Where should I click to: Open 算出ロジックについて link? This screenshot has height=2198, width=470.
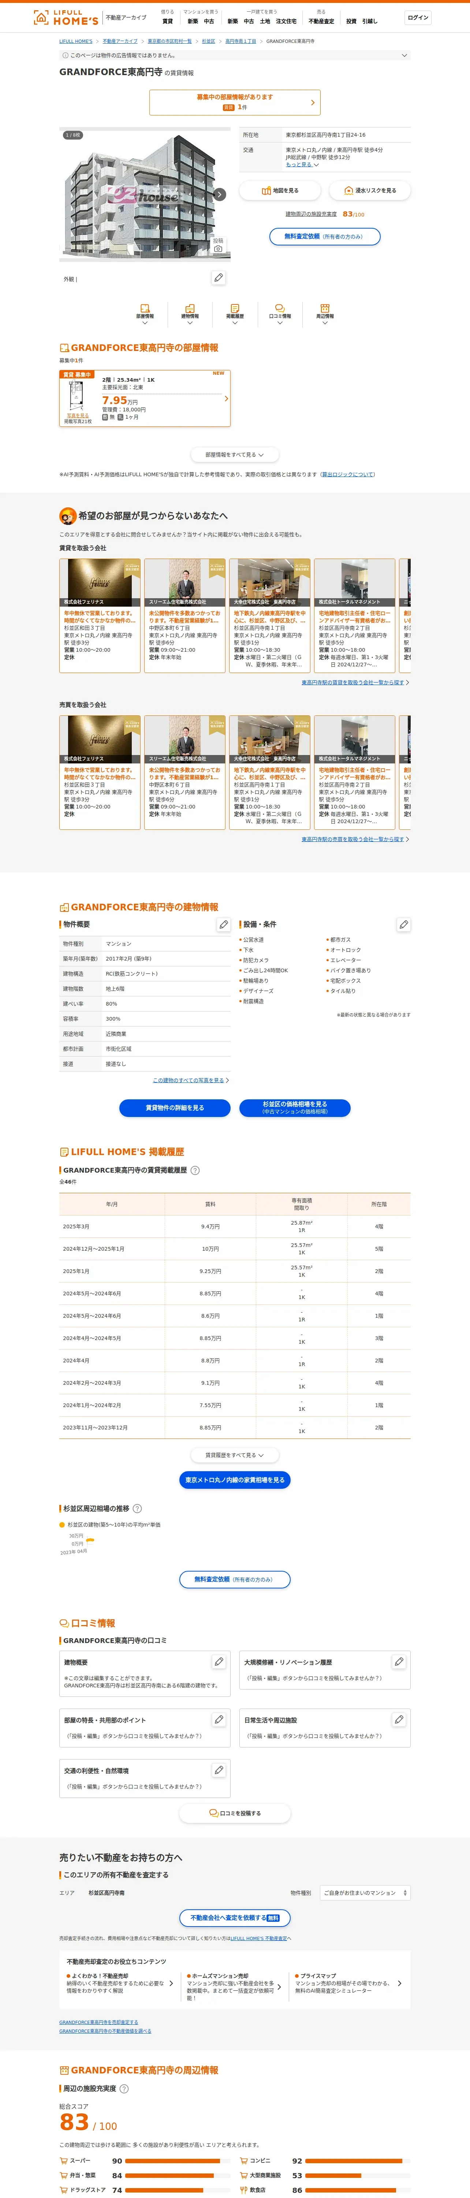[x=348, y=474]
